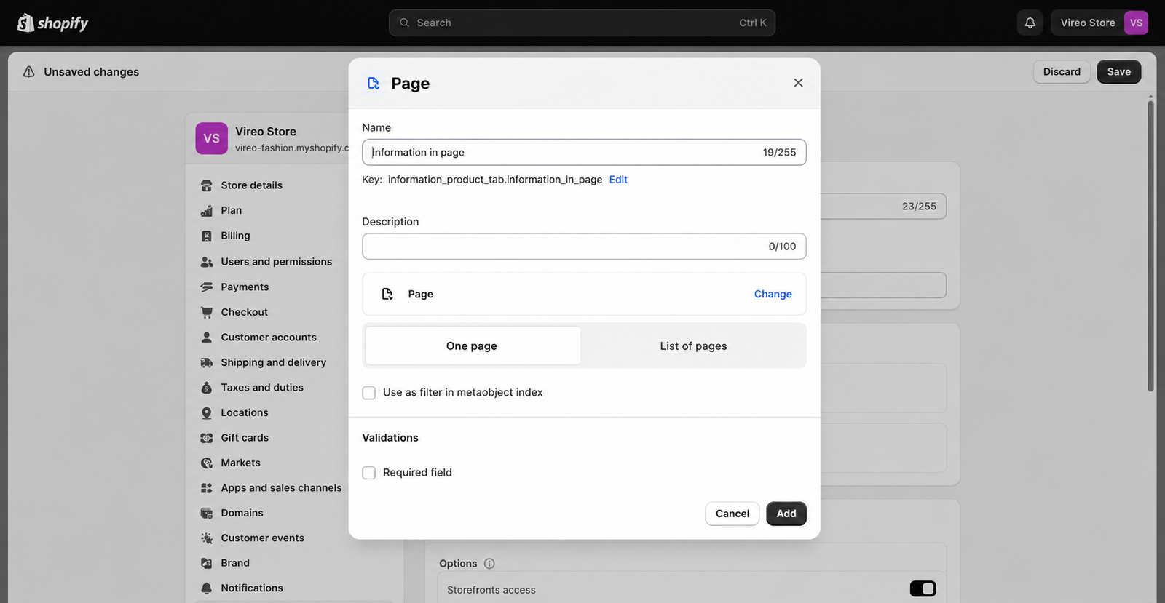
Task: Click the Cancel button
Action: point(732,514)
